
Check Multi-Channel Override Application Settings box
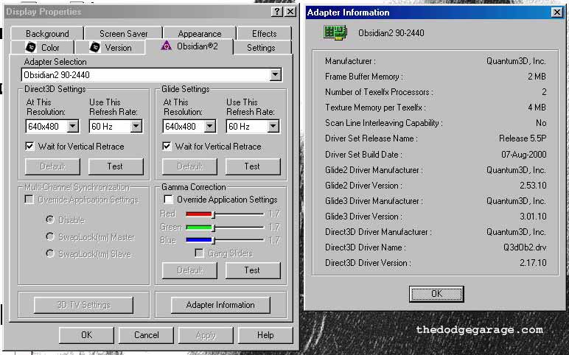click(29, 200)
